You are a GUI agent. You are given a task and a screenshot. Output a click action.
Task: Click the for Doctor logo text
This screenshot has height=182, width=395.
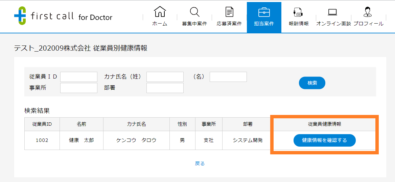pos(95,17)
